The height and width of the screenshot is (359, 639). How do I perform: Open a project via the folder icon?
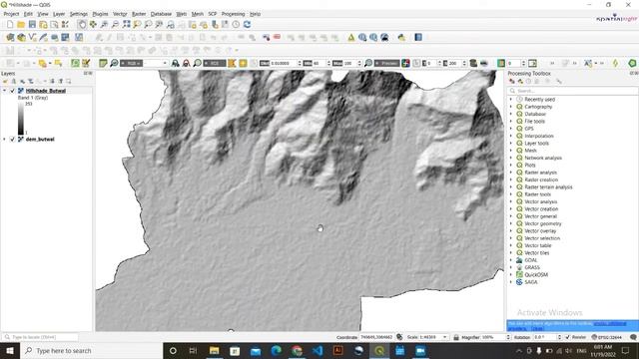coord(21,24)
